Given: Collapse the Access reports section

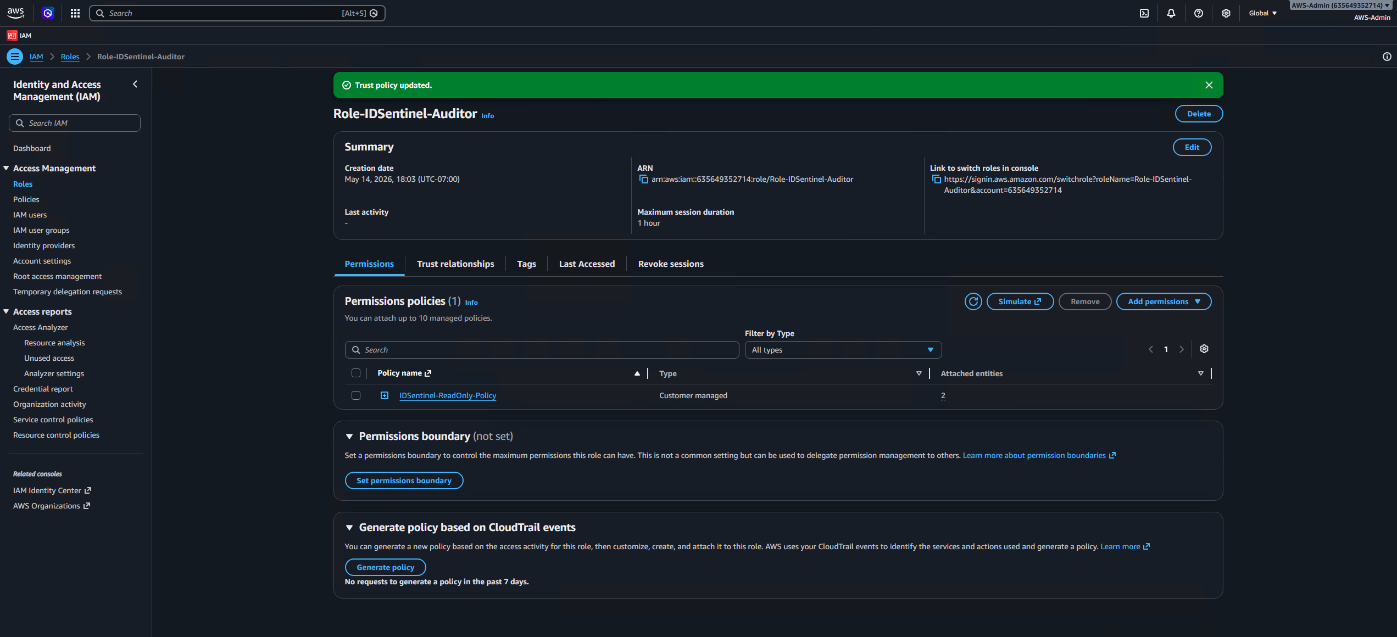Looking at the screenshot, I should tap(6, 311).
